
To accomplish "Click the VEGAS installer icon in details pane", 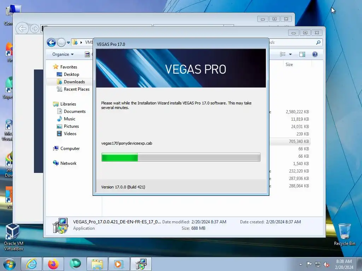I will (60, 225).
